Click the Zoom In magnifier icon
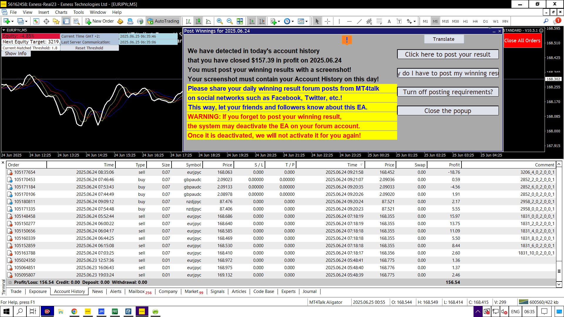 (x=219, y=21)
